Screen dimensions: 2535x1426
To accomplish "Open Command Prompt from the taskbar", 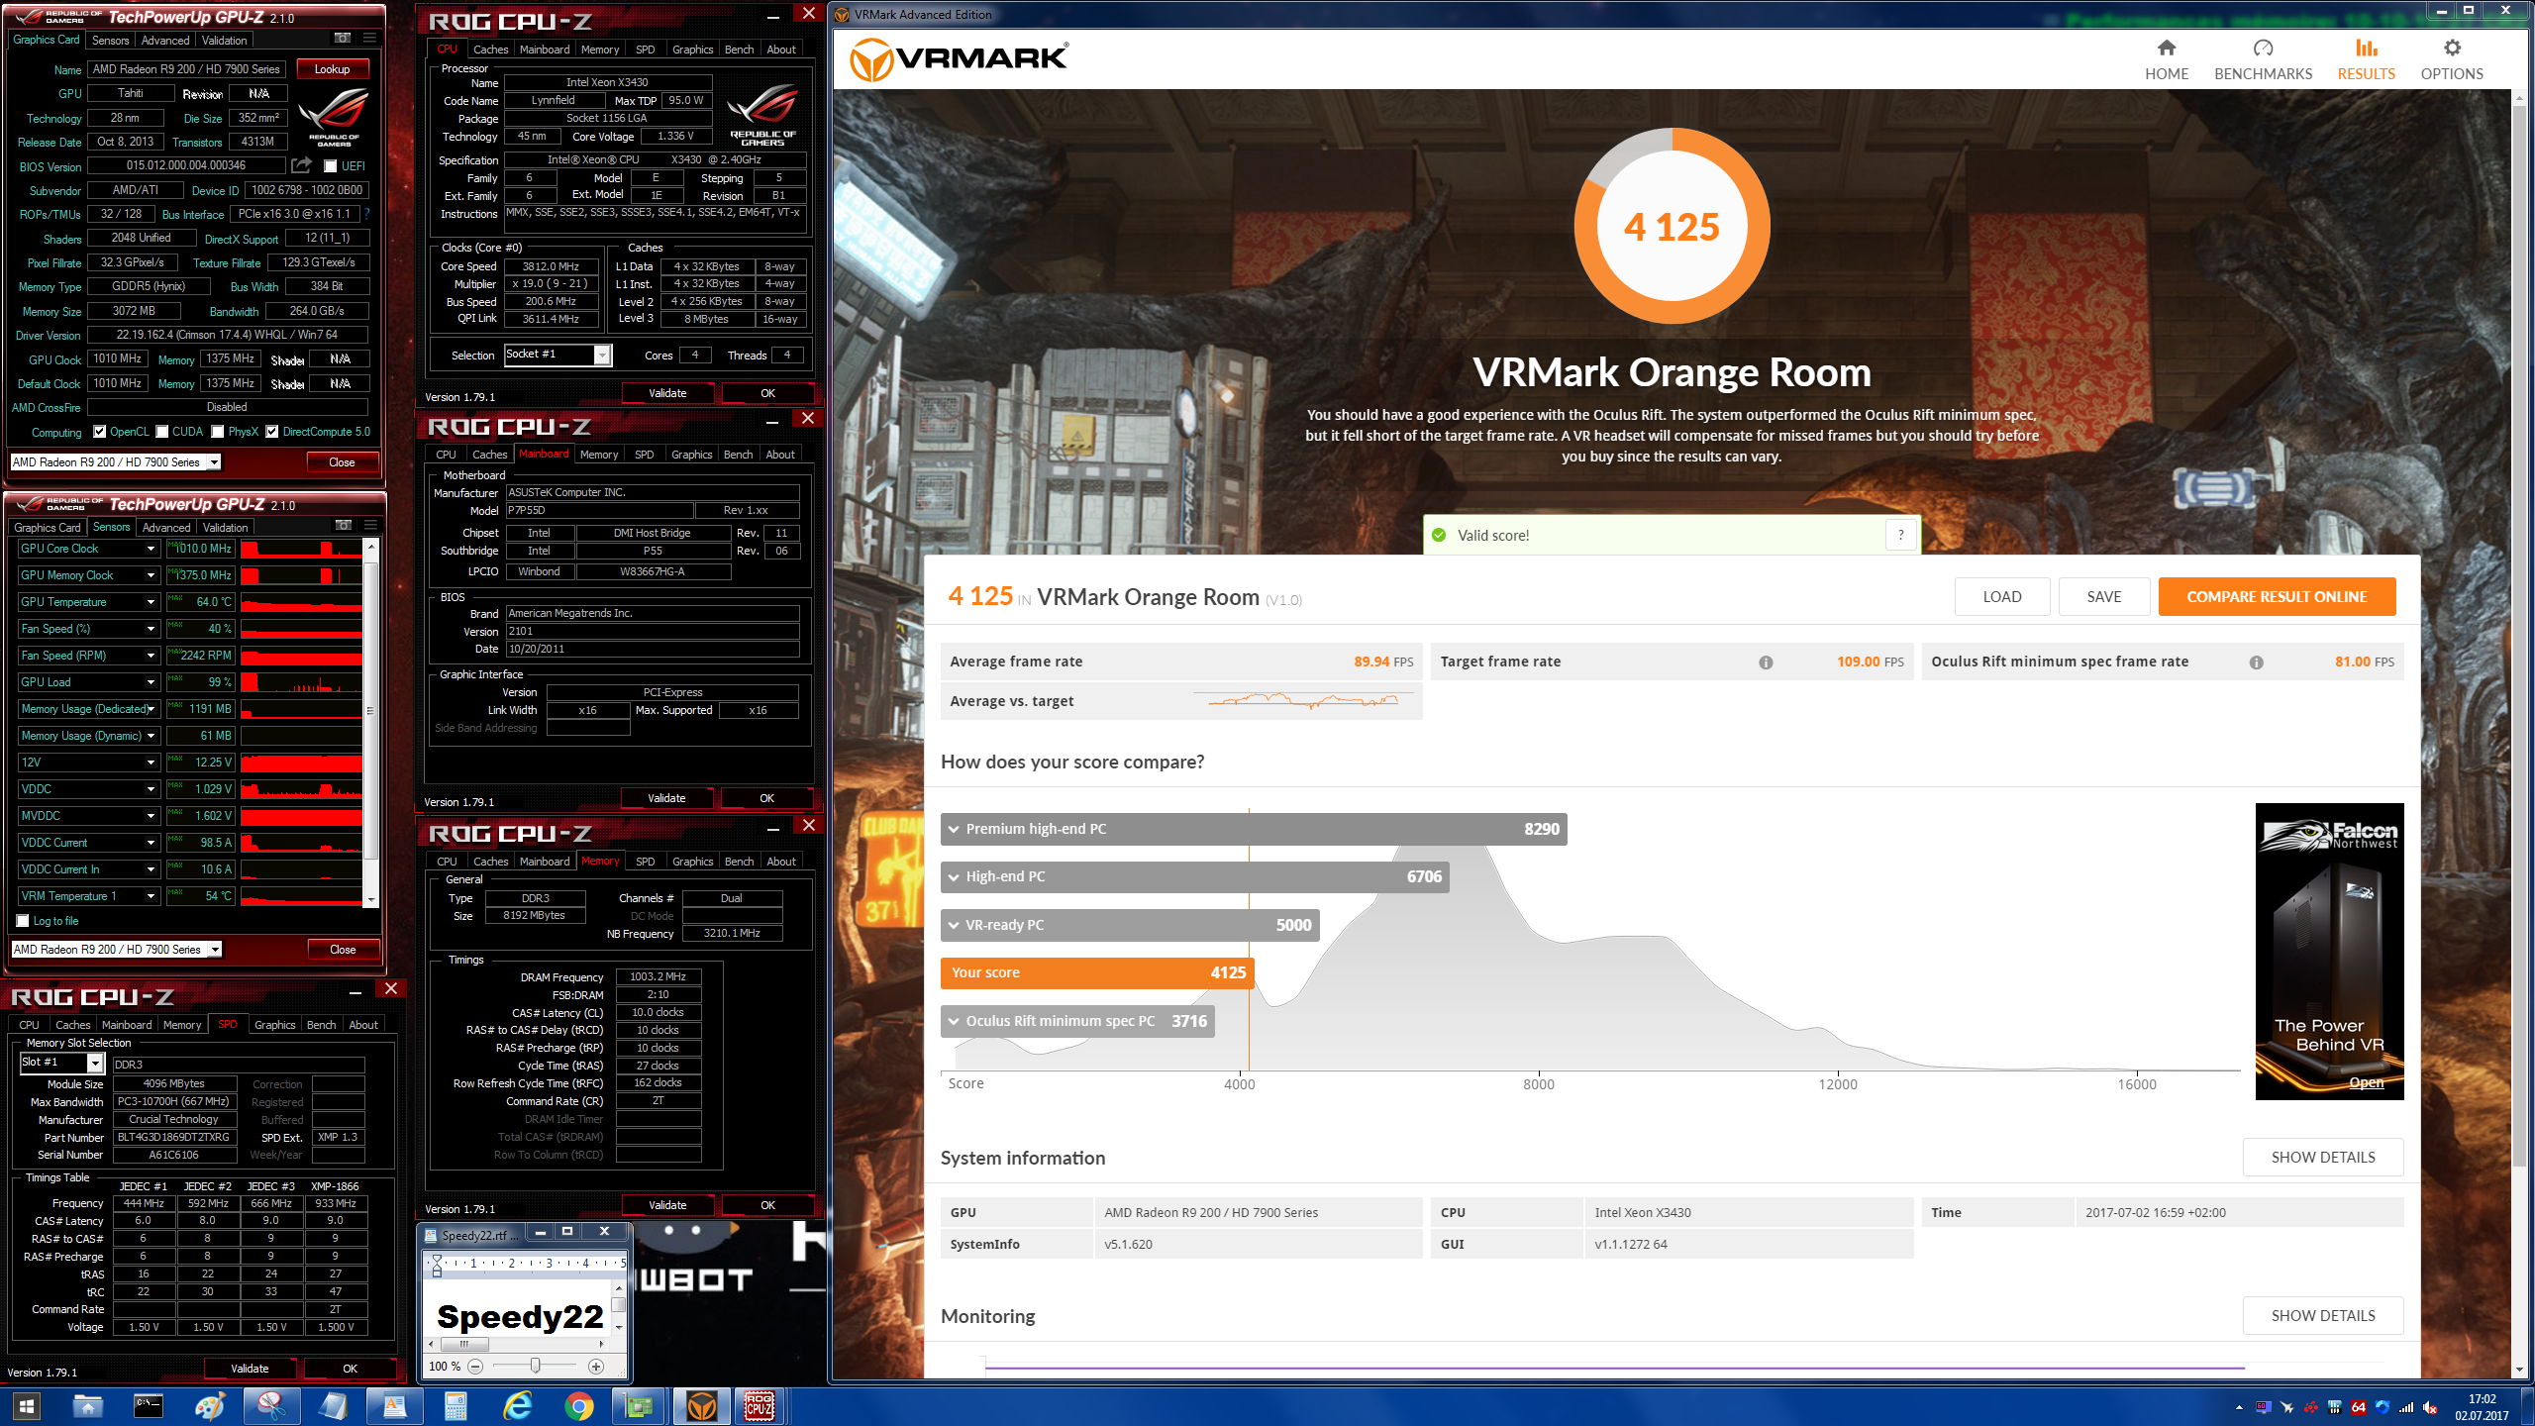I will 148,1406.
